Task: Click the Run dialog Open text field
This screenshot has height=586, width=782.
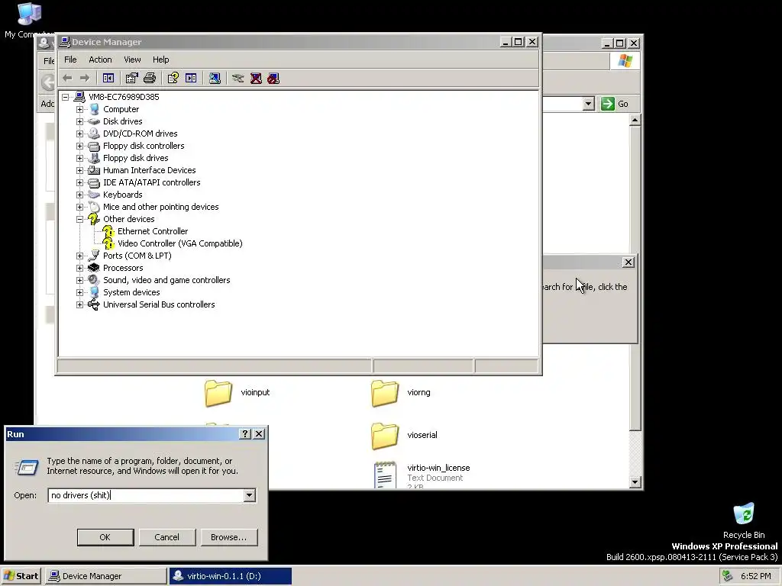Action: coord(146,495)
